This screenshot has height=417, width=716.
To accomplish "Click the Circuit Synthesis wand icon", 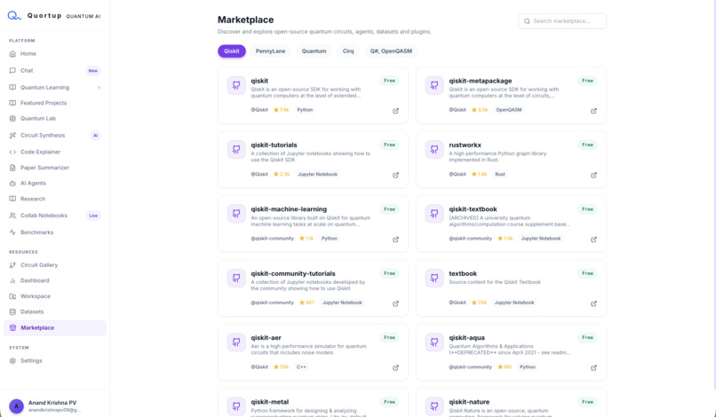I will (12, 136).
